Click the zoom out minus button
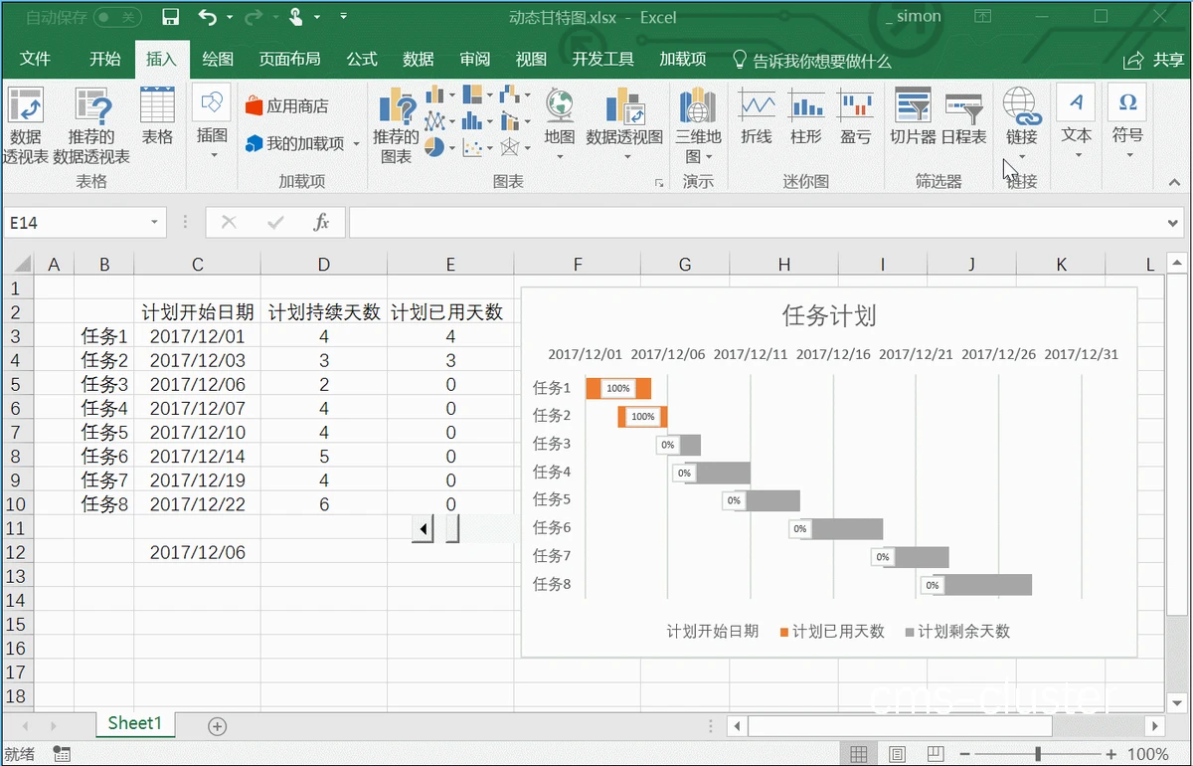The width and height of the screenshot is (1193, 766). [965, 754]
